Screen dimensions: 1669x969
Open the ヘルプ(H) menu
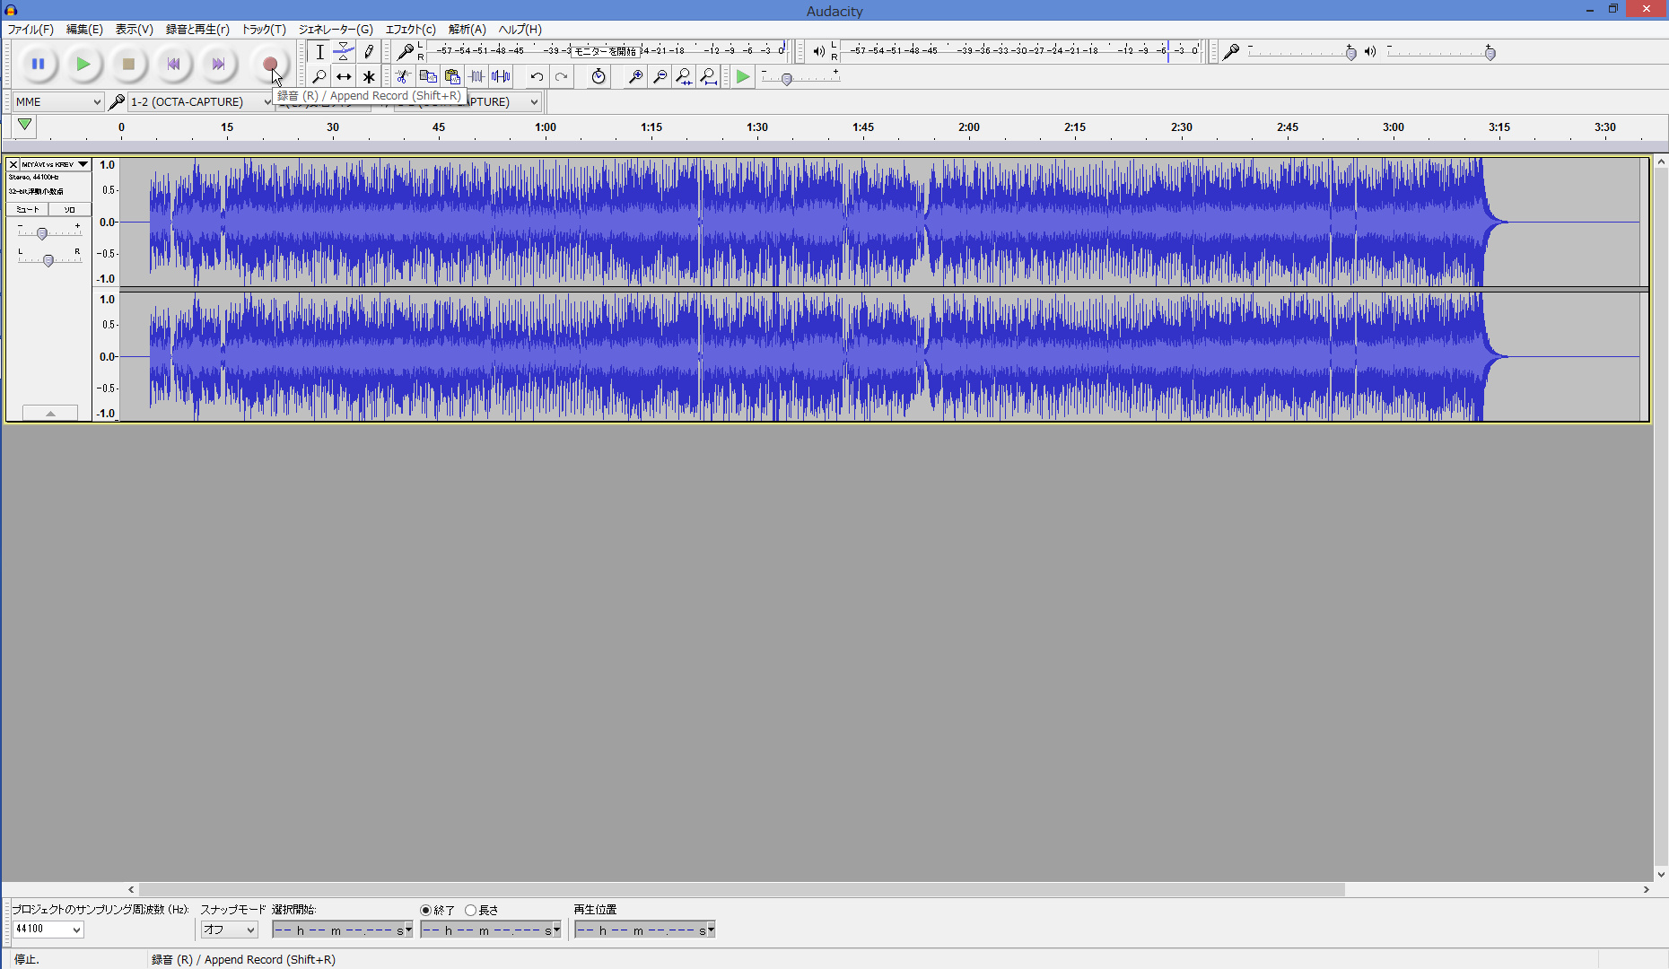tap(520, 29)
